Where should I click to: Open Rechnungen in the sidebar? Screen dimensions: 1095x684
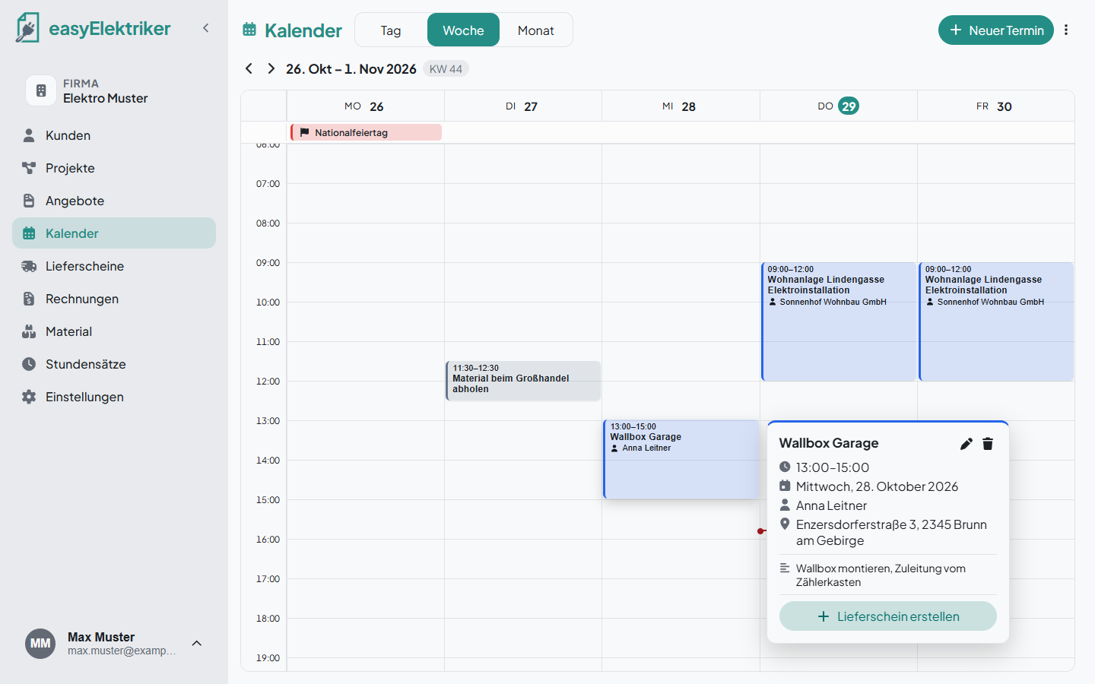coord(114,299)
